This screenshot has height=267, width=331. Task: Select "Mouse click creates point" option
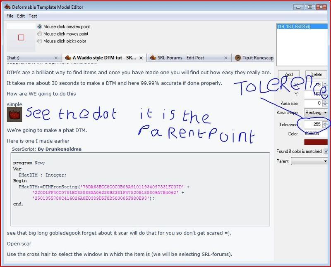pos(40,26)
